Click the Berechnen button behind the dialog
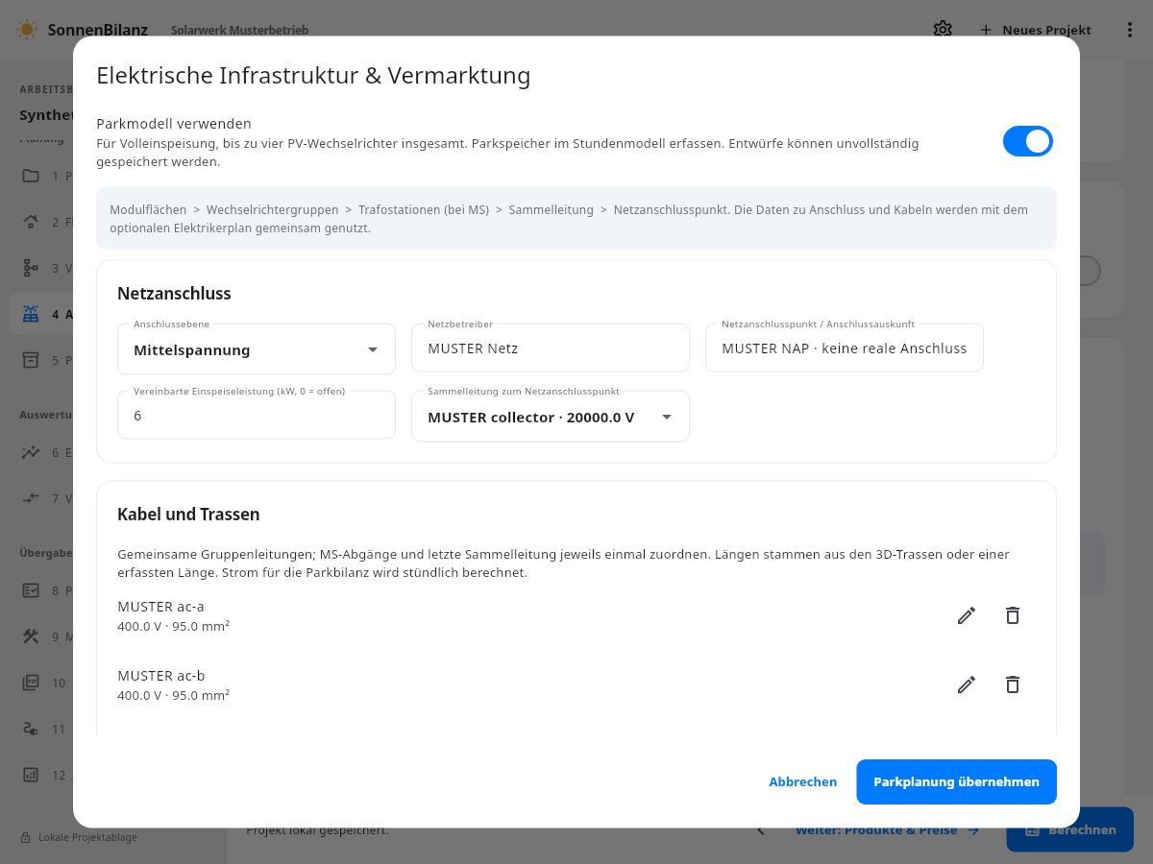 tap(1070, 829)
